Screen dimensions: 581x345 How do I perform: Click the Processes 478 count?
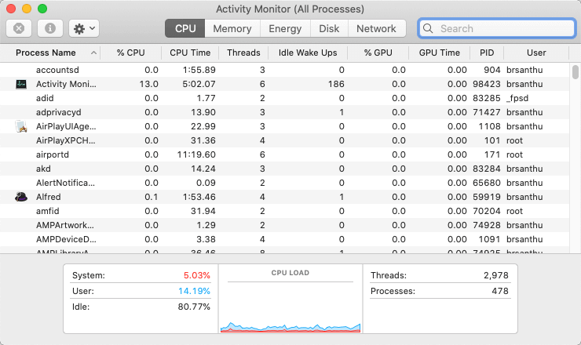point(500,291)
